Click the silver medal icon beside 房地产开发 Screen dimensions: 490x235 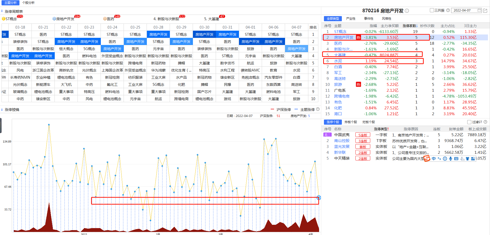click(x=54, y=19)
